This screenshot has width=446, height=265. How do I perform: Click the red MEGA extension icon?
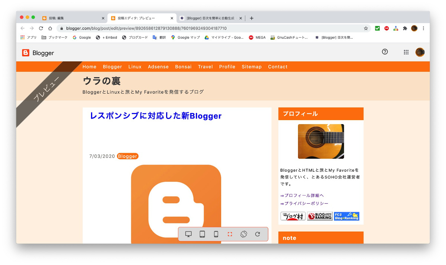(387, 28)
